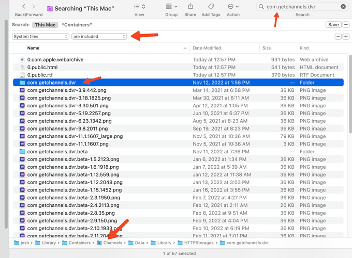
Task: Click inside the com.getchannels.dvr search field
Action: (300, 7)
